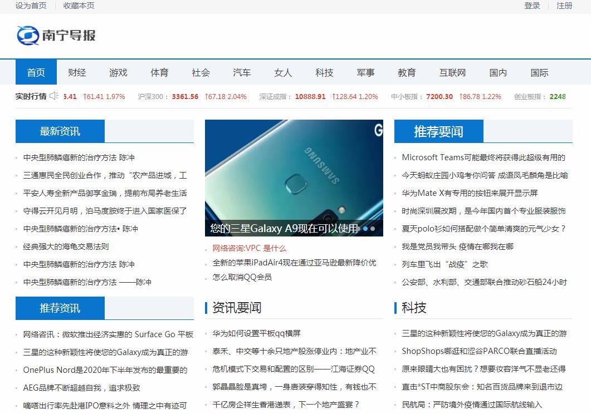Image resolution: width=591 pixels, height=414 pixels.
Task: Open the 财经 navigation tab
Action: (x=77, y=72)
